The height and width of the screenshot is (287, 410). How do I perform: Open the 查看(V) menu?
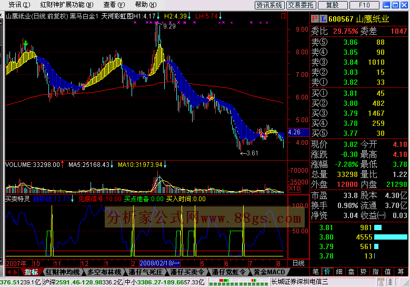(x=114, y=4)
